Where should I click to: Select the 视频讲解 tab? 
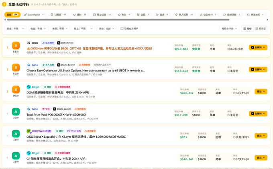pos(232,14)
